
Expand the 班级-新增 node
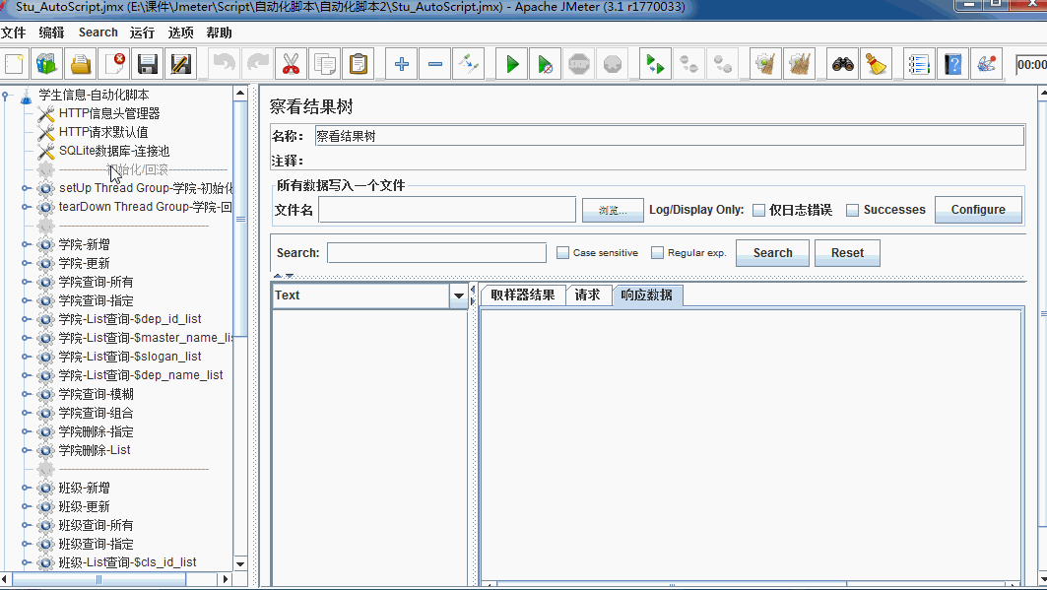point(26,488)
